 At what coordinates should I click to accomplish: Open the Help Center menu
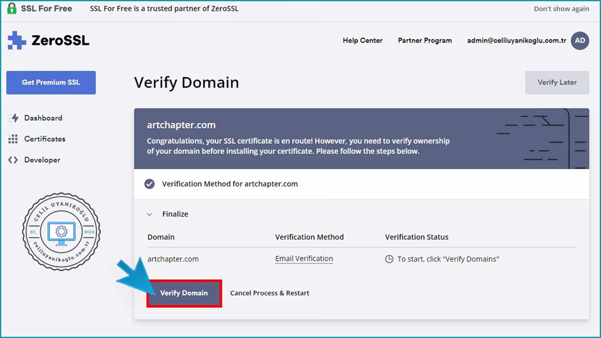click(x=362, y=41)
